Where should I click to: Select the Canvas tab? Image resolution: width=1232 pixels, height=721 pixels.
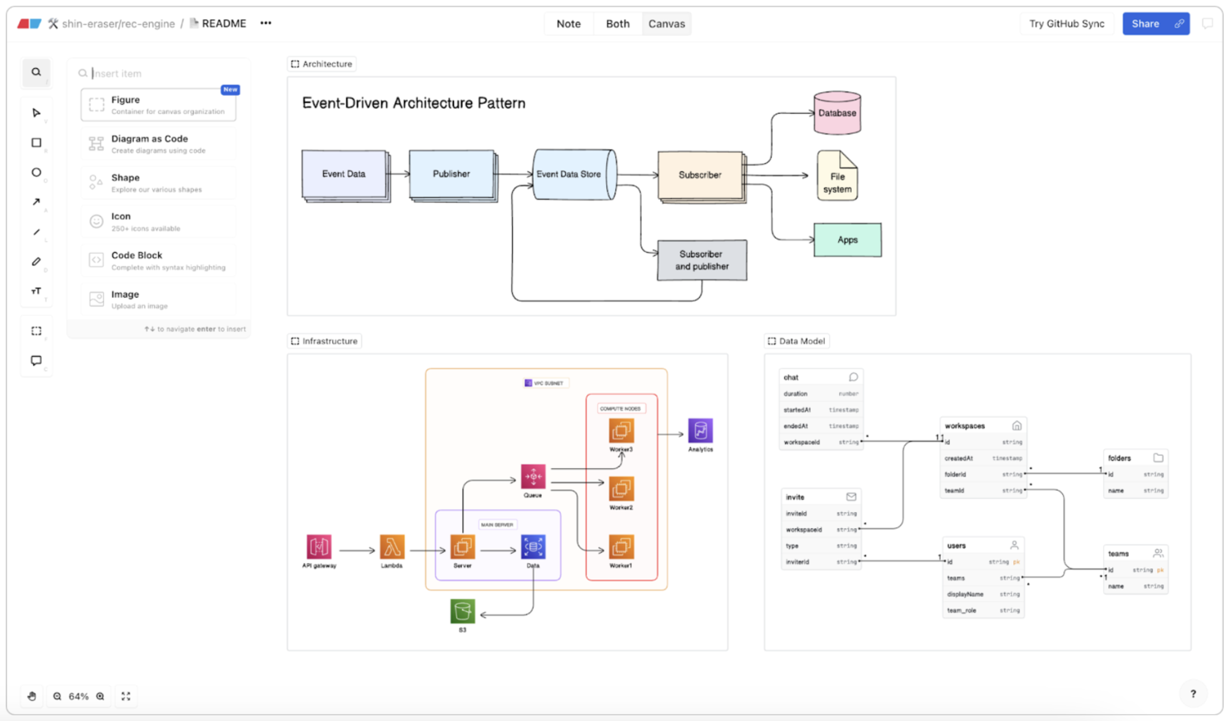point(666,23)
